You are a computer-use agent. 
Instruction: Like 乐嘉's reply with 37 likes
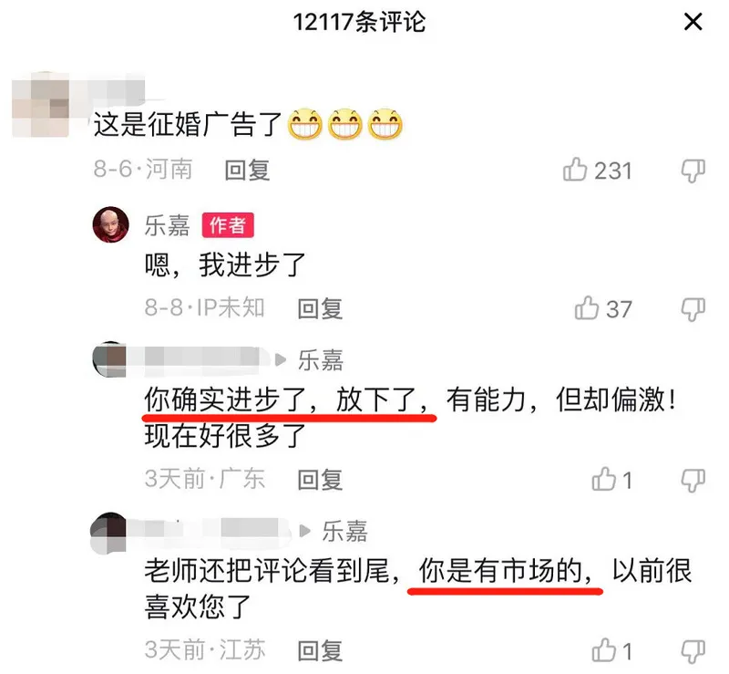(587, 307)
